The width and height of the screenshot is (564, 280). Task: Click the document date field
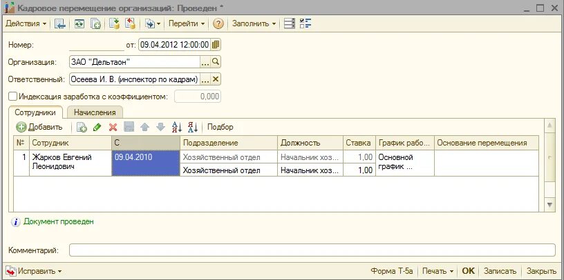click(x=174, y=45)
